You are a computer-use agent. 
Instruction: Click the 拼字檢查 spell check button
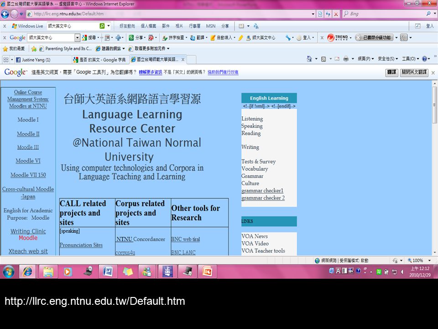(173, 37)
